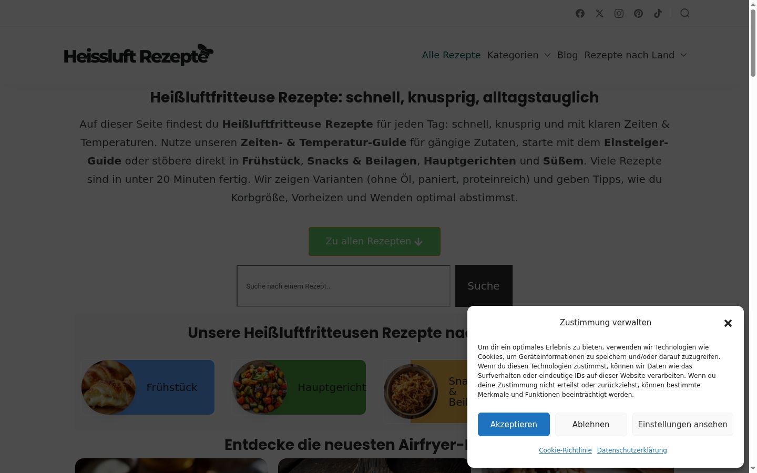Click the search magnifier icon in header
The image size is (757, 473).
pos(684,13)
